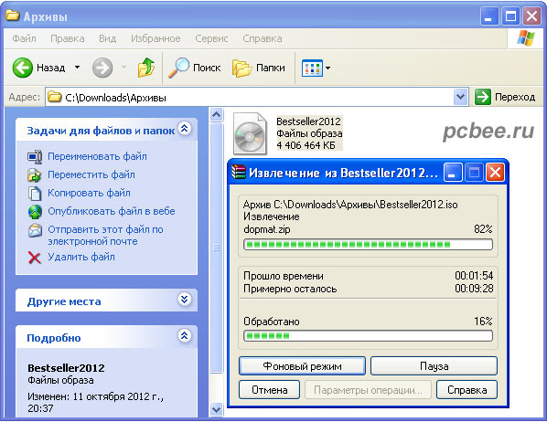Toggle the Папки folders pane button
547x422 pixels.
point(259,68)
